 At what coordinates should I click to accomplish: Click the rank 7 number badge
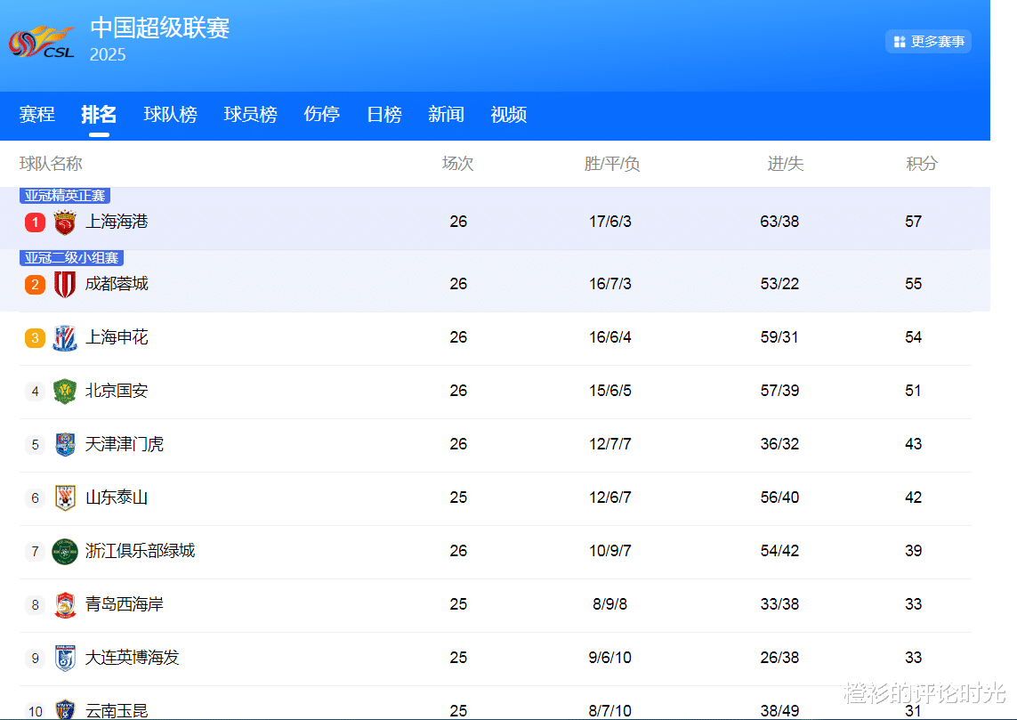point(35,552)
